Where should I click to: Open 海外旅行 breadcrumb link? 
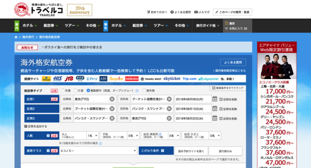[x=28, y=37]
